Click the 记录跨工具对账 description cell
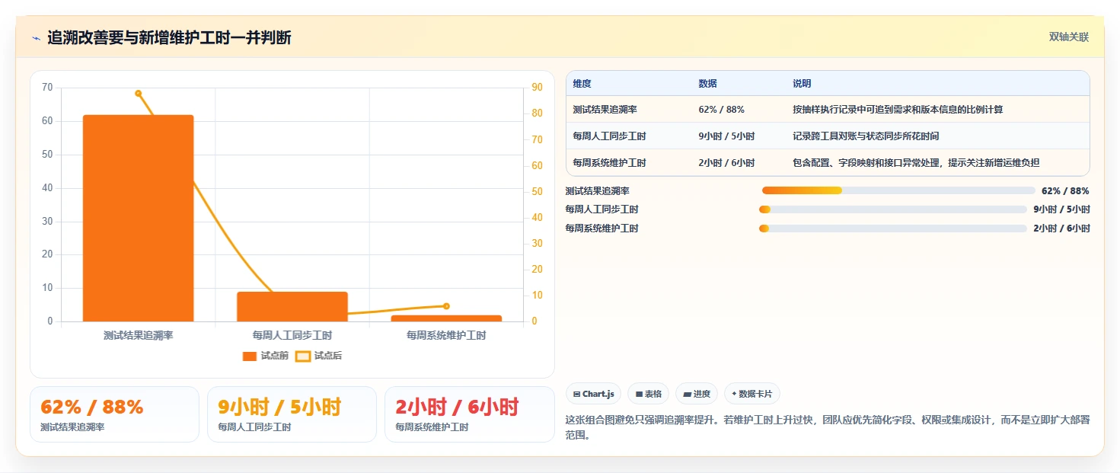 pos(866,136)
